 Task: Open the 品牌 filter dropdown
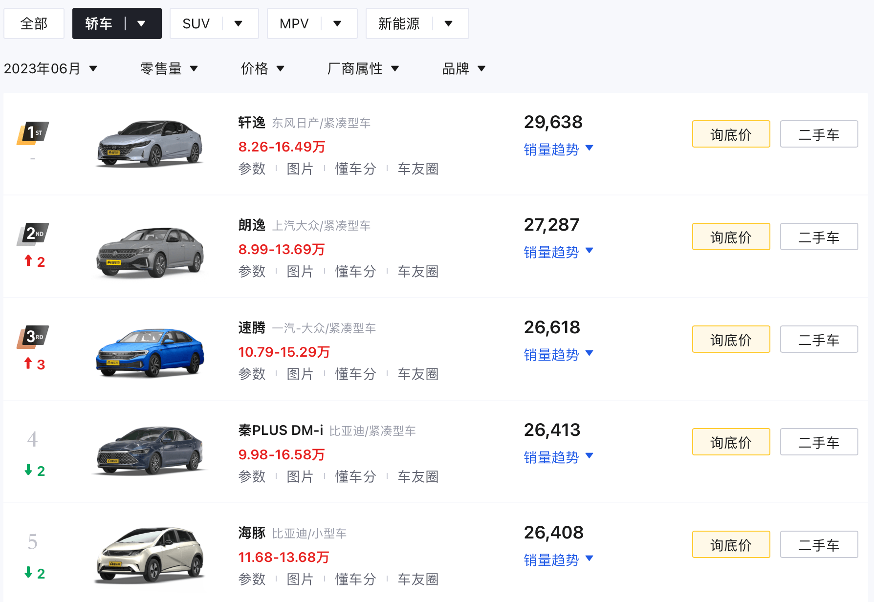463,68
